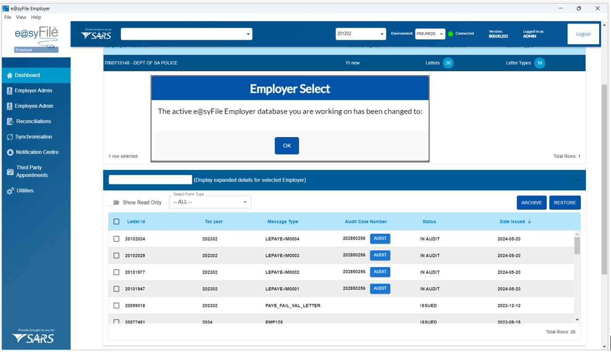
Task: Open Notification Centre bell icon
Action: (x=10, y=152)
